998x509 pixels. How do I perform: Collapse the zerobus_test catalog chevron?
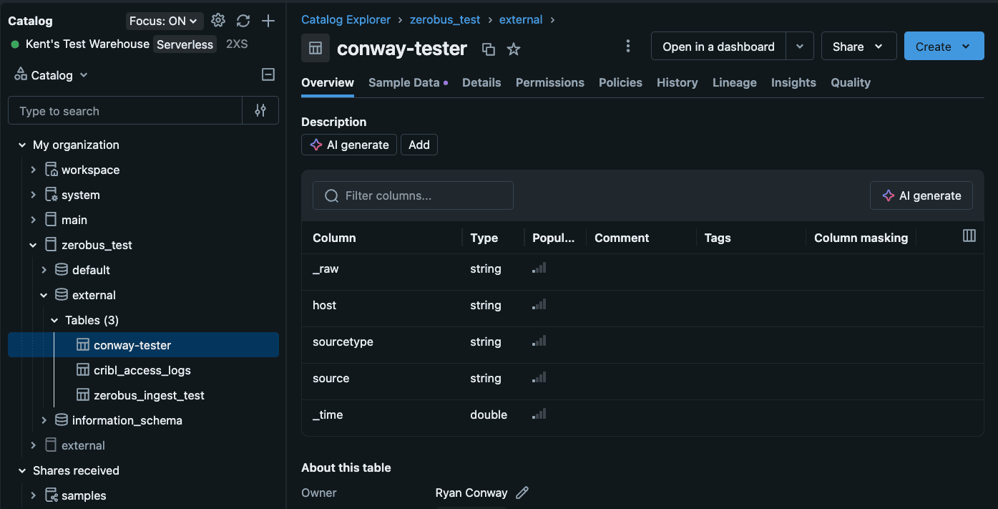33,245
